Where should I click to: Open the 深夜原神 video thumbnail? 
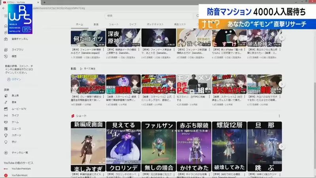point(123,38)
